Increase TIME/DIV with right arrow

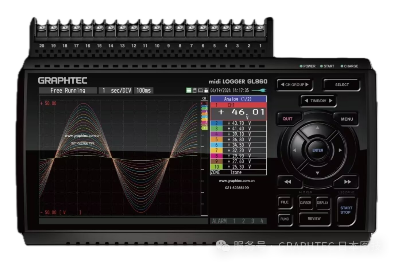click(x=331, y=101)
